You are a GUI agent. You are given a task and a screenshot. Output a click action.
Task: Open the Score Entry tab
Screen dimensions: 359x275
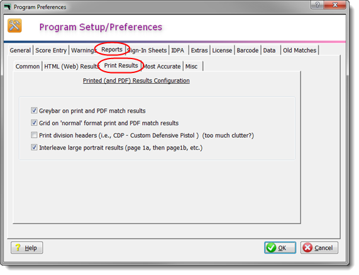51,50
